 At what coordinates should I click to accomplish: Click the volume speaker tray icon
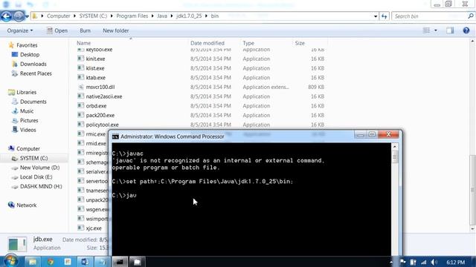point(434,262)
